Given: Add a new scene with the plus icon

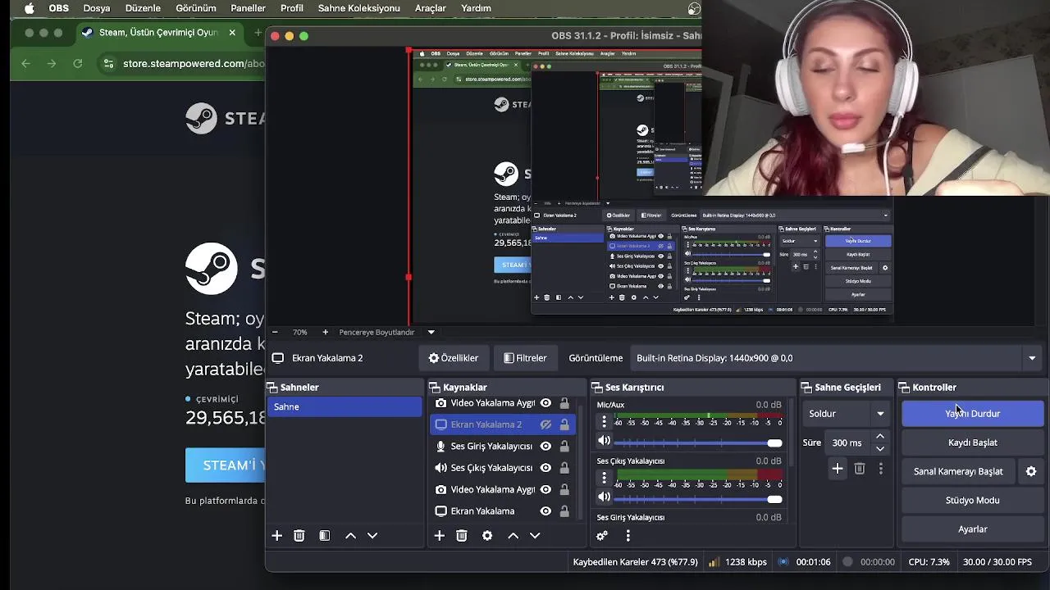Looking at the screenshot, I should 276,536.
